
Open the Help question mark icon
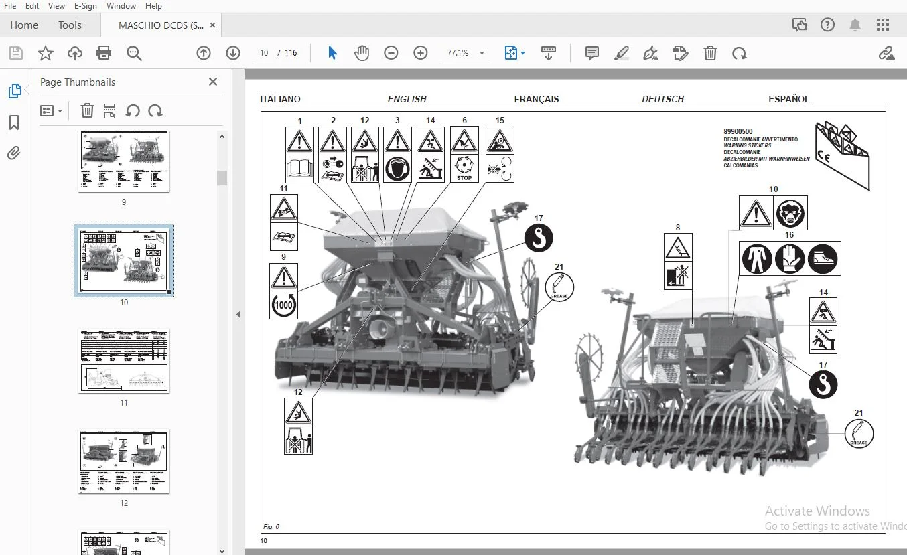click(x=827, y=25)
